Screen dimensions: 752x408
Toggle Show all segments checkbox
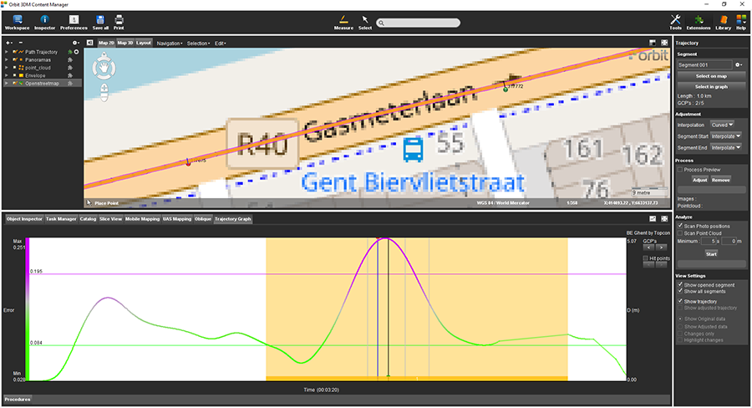coord(680,291)
